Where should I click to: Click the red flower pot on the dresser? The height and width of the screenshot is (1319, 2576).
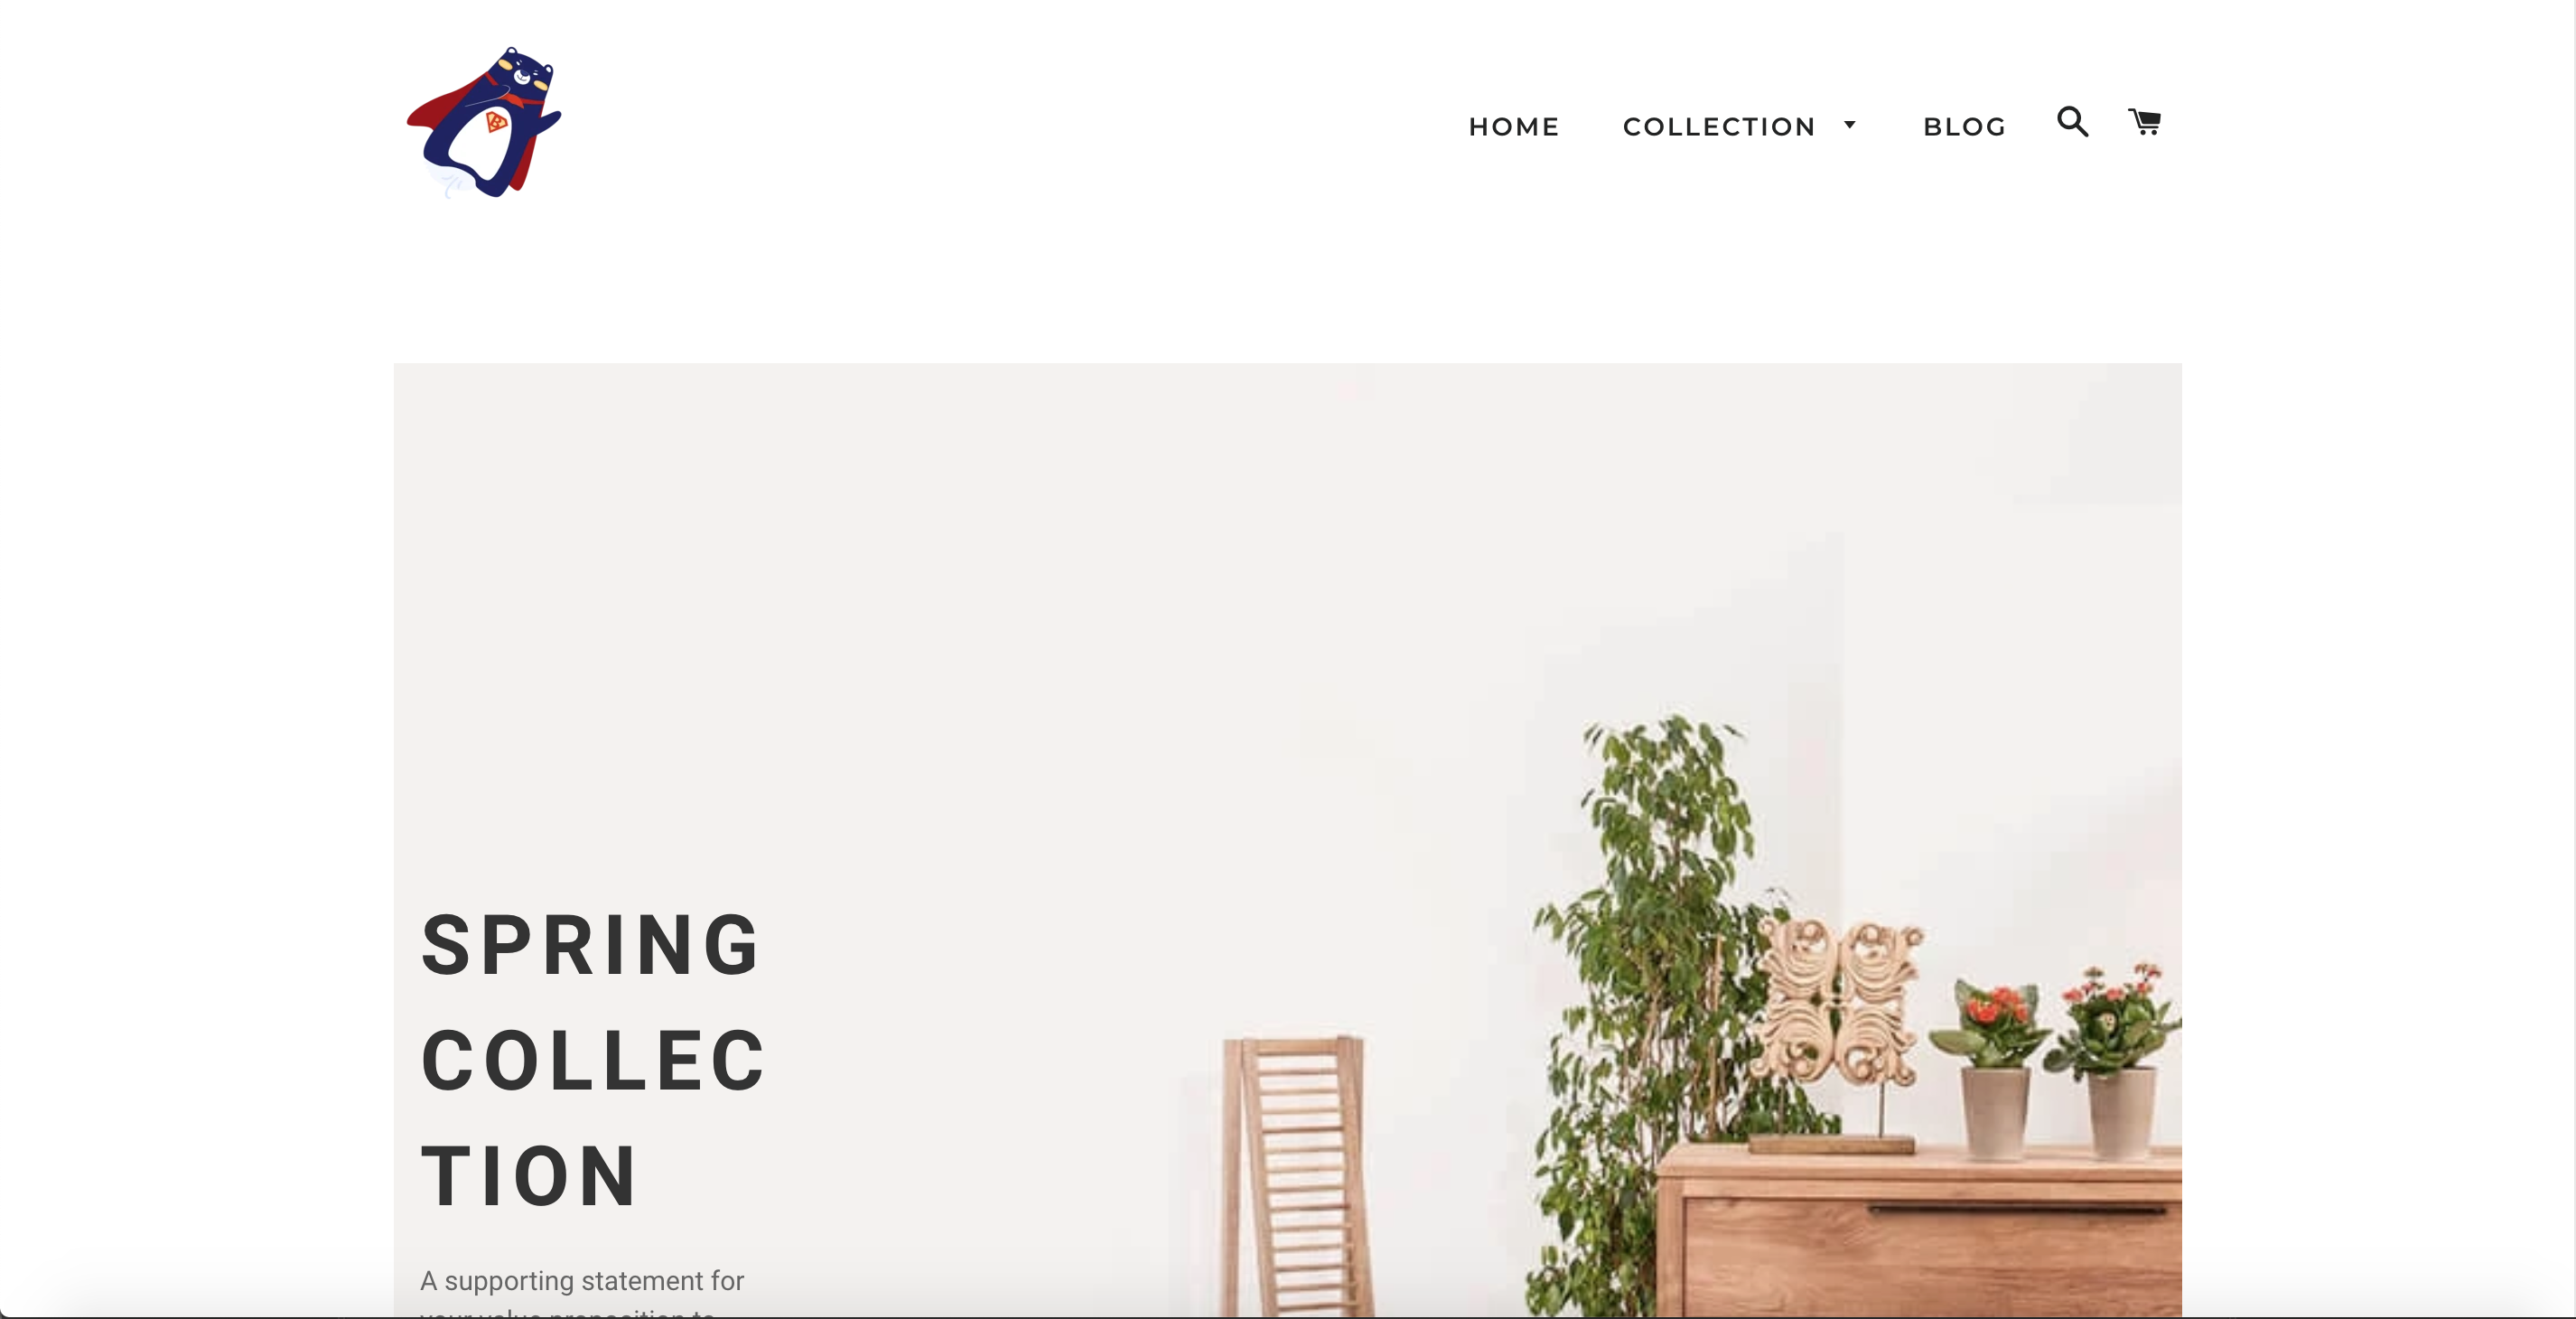[x=1994, y=1070]
